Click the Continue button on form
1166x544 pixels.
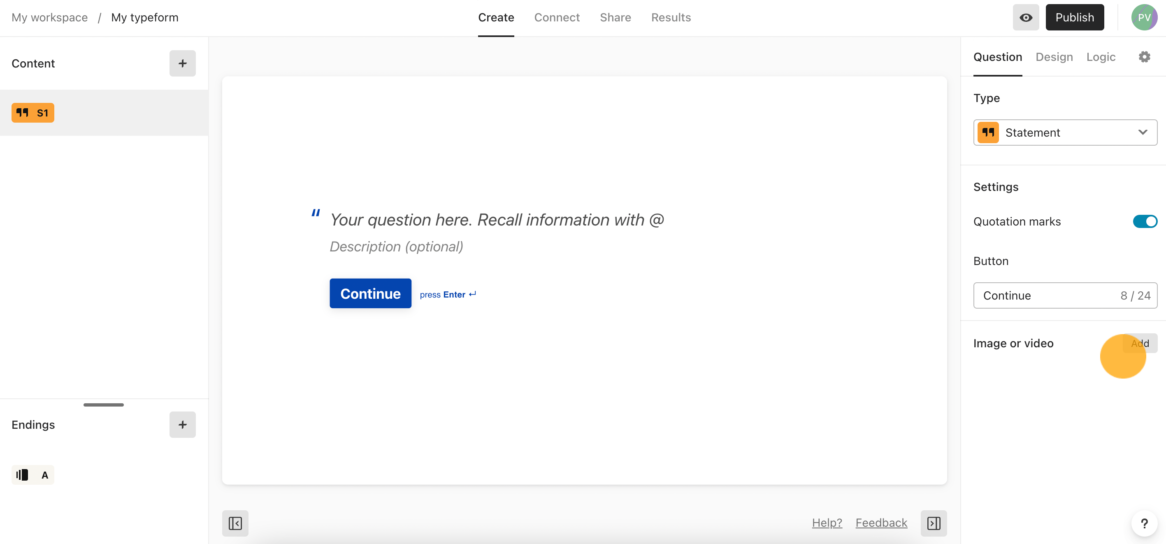click(370, 293)
